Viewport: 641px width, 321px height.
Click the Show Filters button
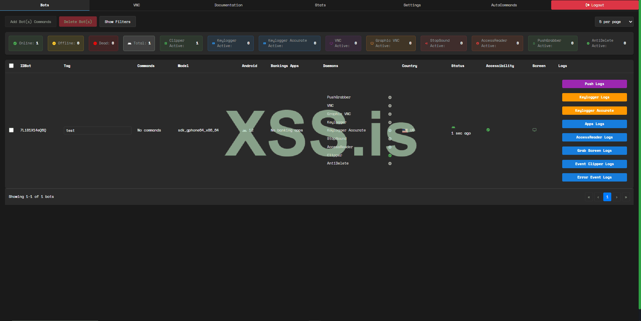(118, 22)
